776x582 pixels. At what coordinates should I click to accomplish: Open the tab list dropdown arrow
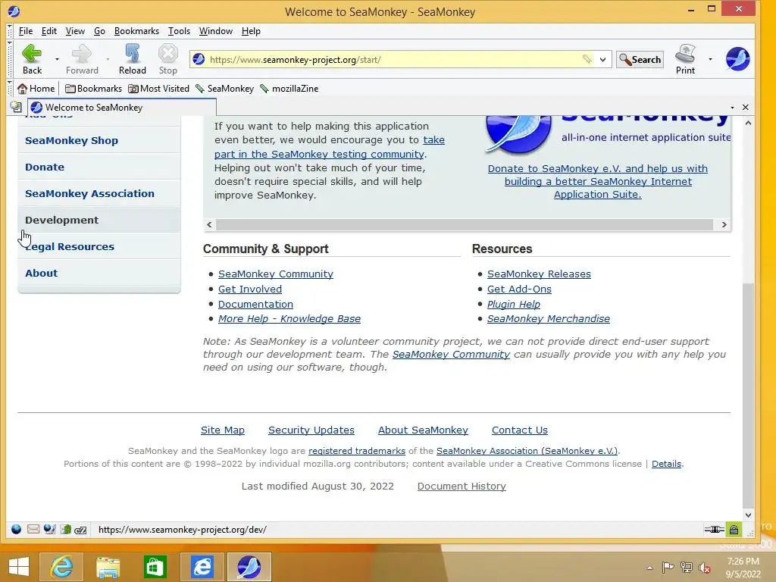coord(732,108)
